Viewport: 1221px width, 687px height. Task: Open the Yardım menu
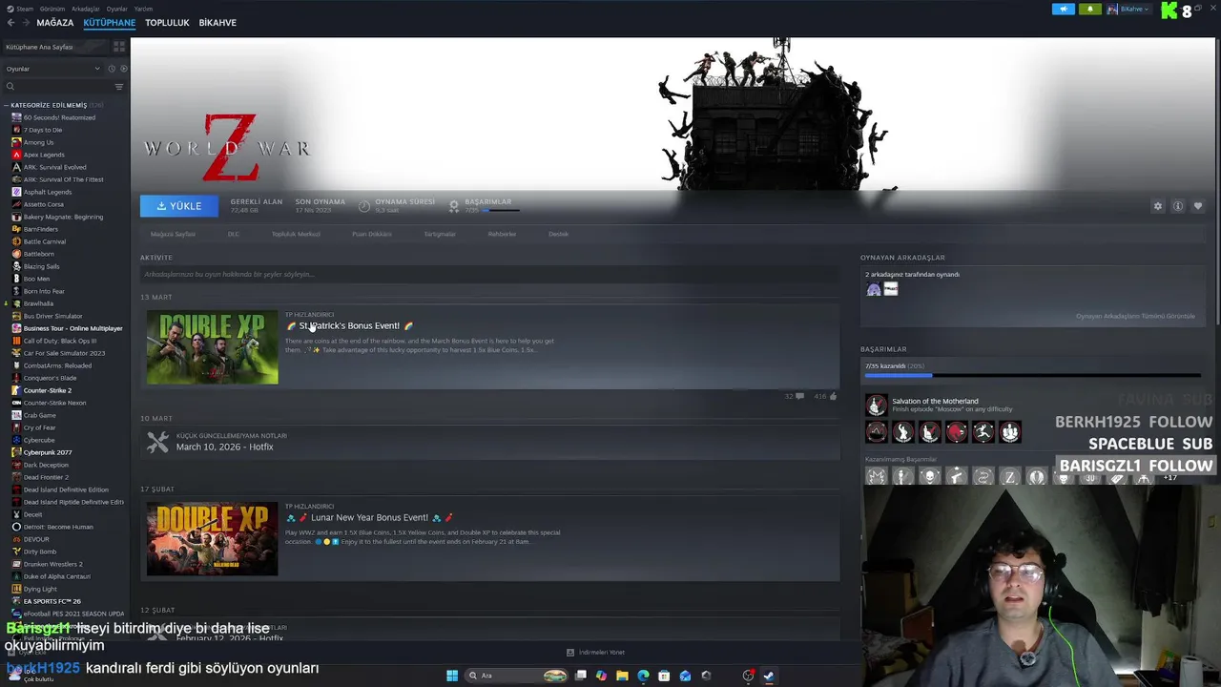143,9
